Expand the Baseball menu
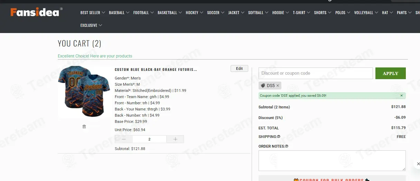Image resolution: width=420 pixels, height=181 pixels. 119,13
